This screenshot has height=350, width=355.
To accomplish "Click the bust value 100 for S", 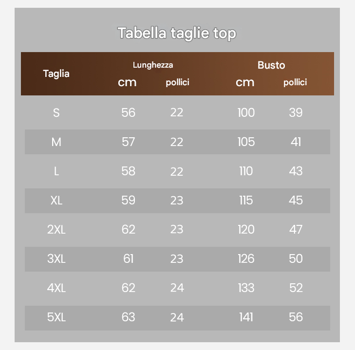I will tap(246, 112).
